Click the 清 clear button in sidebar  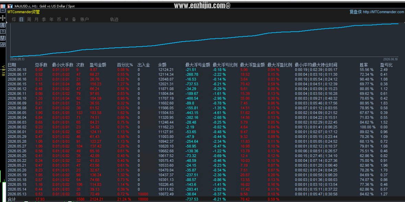[3, 25]
